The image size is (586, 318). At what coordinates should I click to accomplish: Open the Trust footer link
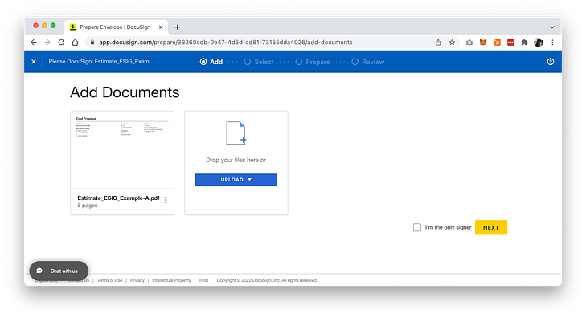coord(203,280)
